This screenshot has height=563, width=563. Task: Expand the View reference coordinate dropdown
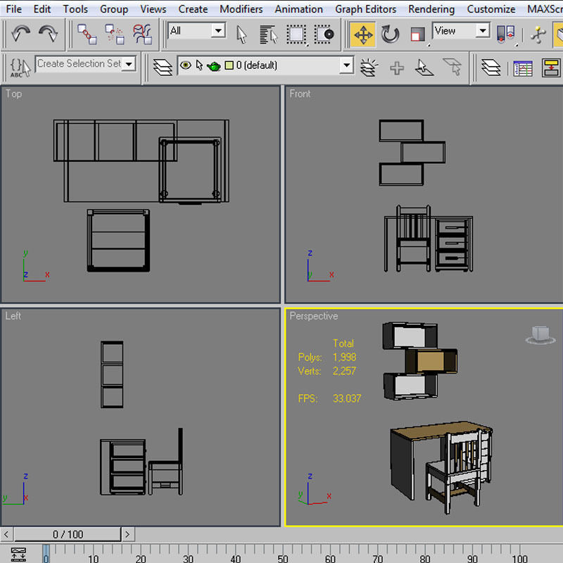tap(483, 30)
